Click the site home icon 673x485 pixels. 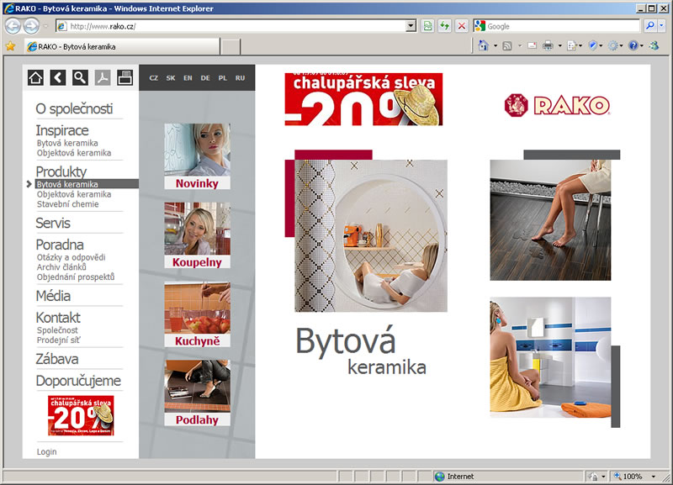point(35,78)
